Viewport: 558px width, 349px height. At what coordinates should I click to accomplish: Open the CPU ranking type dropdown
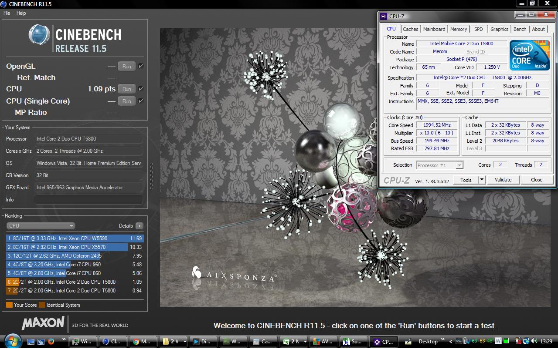point(41,226)
